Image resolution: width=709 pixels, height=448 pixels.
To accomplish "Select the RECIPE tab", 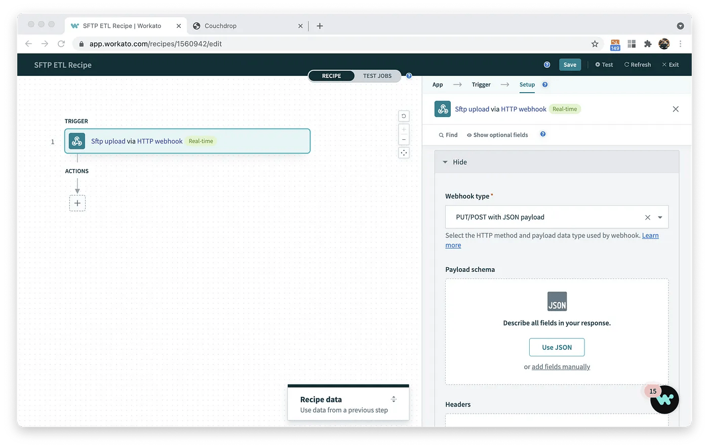I will (331, 75).
